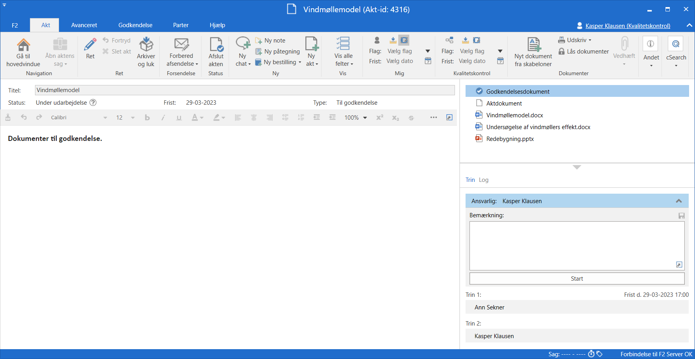Screen dimensions: 695x359
Task: Toggle bulleted list
Action: pos(285,117)
